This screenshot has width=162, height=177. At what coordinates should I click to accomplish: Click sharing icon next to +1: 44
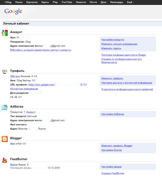click(20, 97)
